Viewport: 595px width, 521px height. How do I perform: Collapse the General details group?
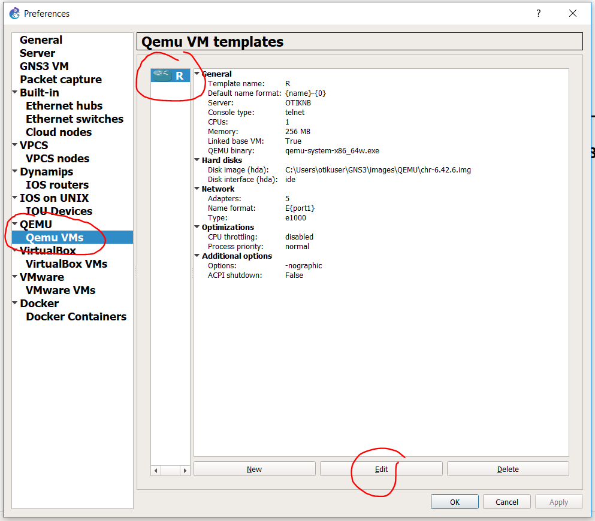pyautogui.click(x=197, y=74)
